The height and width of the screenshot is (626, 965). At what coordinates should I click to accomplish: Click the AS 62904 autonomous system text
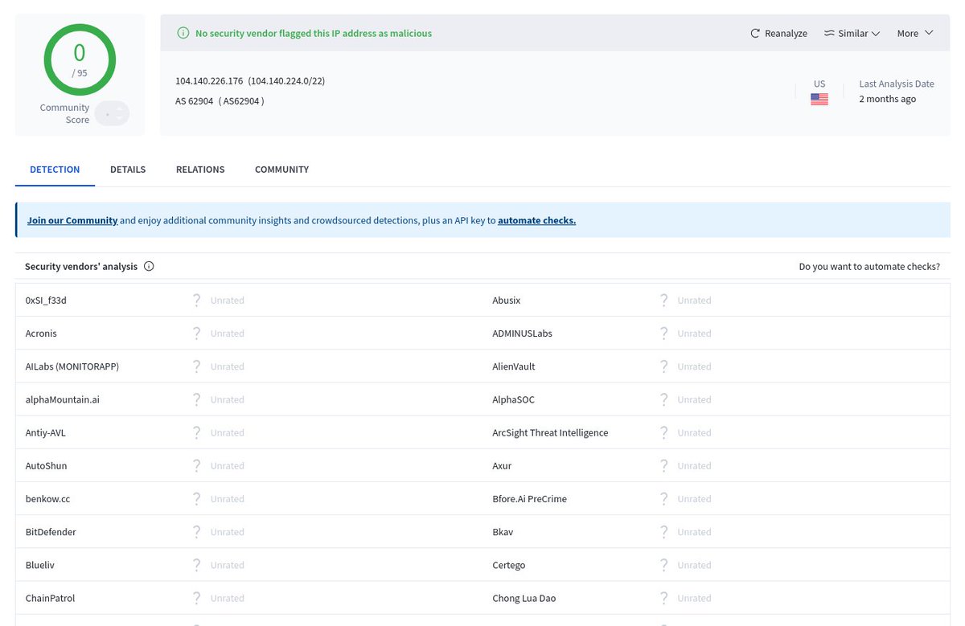[194, 101]
